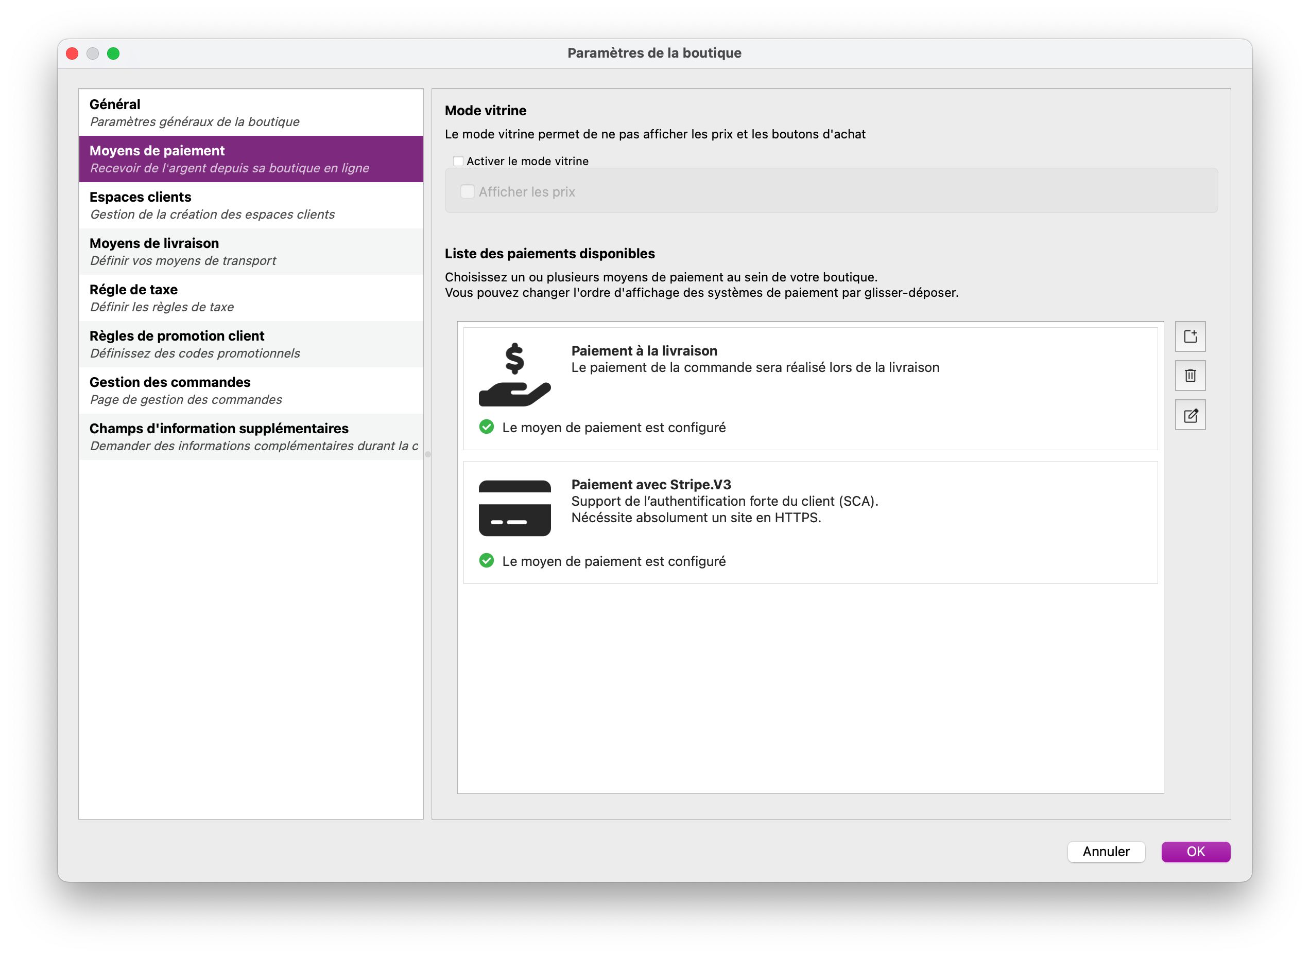Click the trash delete payment icon
The height and width of the screenshot is (958, 1310).
pyautogui.click(x=1190, y=376)
